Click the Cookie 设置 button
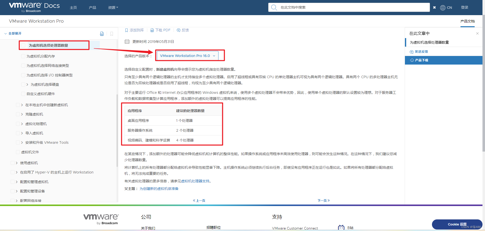 click(x=457, y=224)
